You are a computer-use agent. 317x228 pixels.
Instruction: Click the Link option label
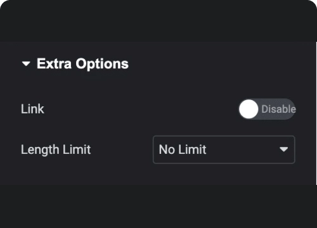pyautogui.click(x=32, y=109)
